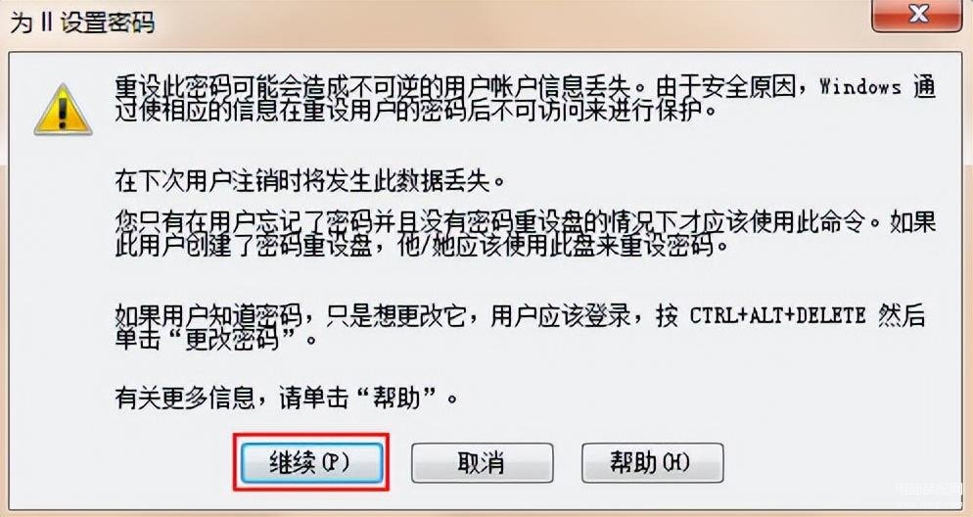
Task: Click the dialog title 为 II 设置密码
Action: (82, 23)
